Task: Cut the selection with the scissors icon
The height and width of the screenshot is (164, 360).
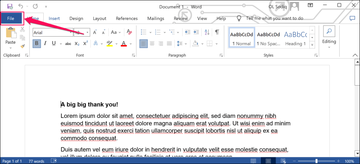Action: click(22, 29)
